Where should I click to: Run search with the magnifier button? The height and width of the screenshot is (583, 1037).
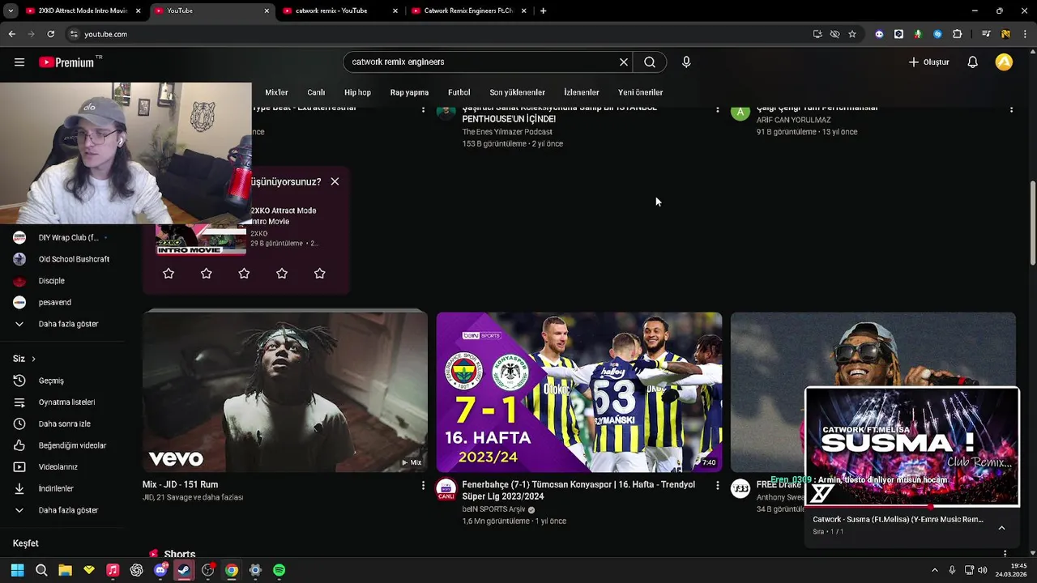coord(650,62)
